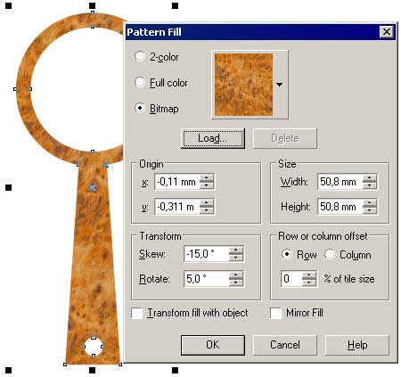Screen dimensions: 401x377
Task: Increase Rotate with up arrow
Action: coord(236,275)
